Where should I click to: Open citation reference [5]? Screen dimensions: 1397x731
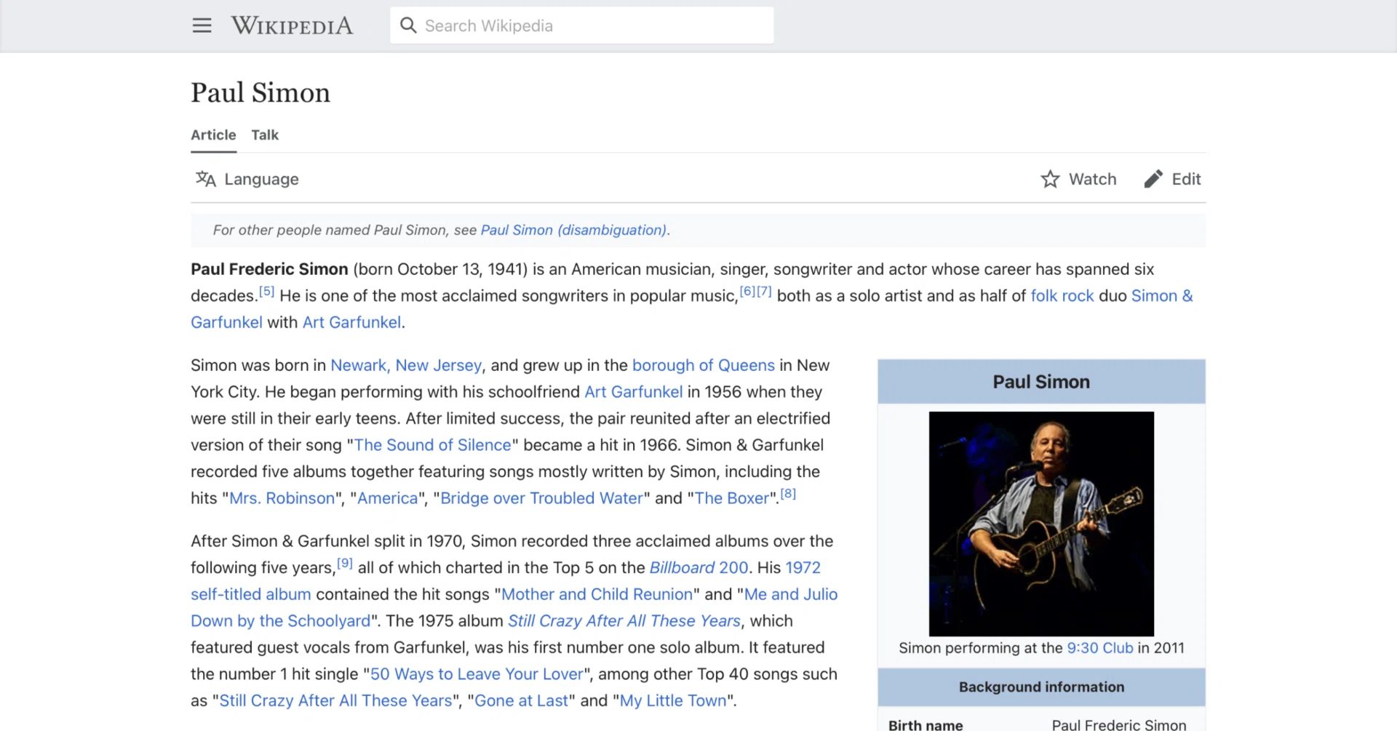[267, 291]
